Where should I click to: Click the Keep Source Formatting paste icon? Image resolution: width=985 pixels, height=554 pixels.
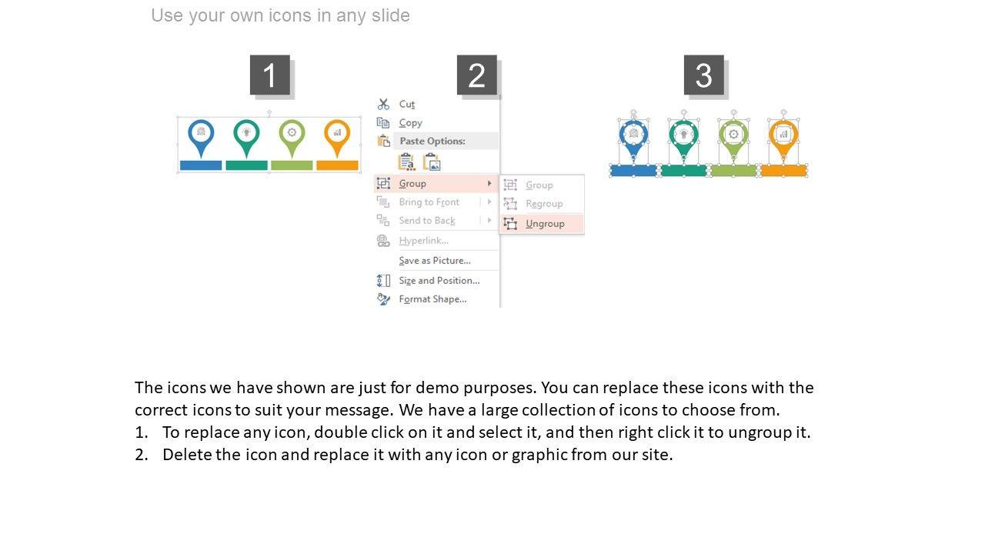coord(406,162)
